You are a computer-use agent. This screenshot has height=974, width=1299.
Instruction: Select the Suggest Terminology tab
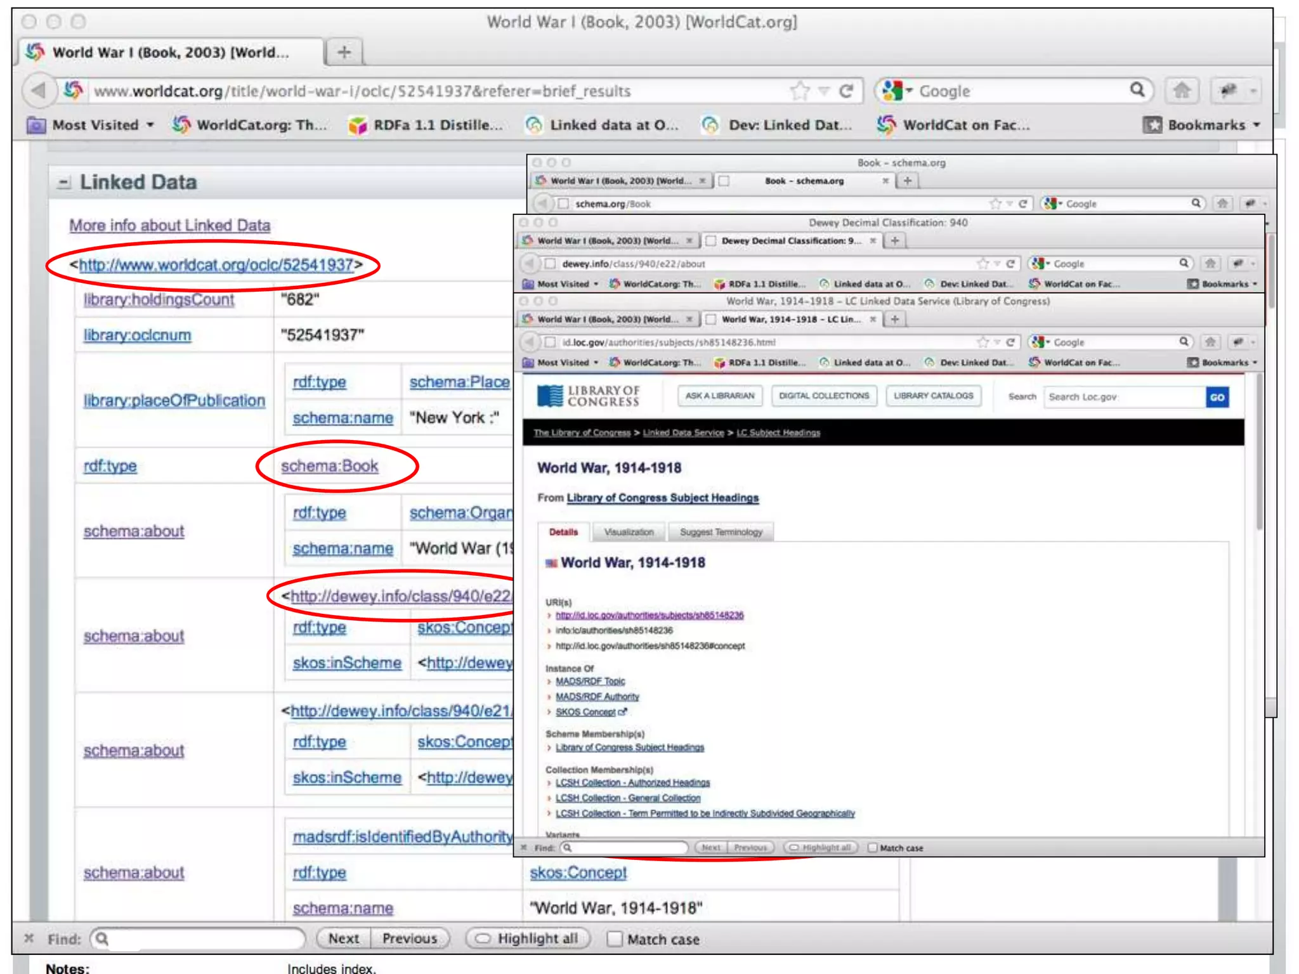point(721,532)
